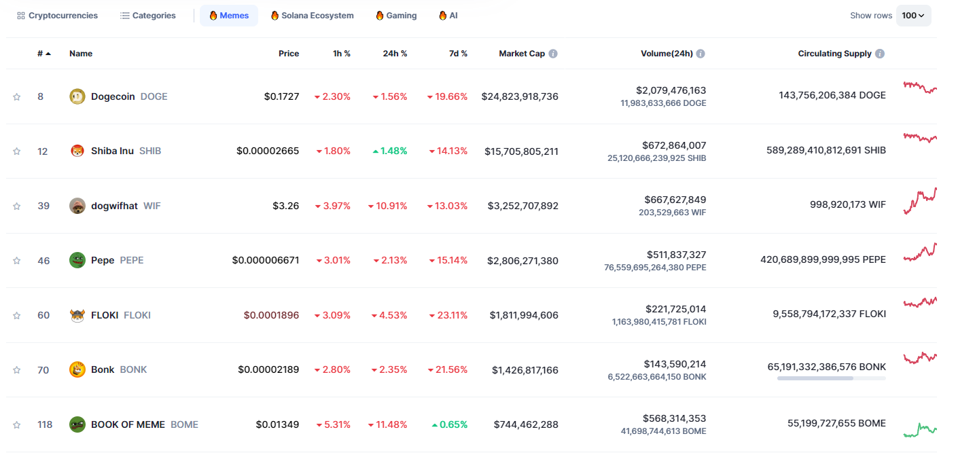Select the Gaming category tab
Viewport: 975px width, 453px height.
point(396,16)
